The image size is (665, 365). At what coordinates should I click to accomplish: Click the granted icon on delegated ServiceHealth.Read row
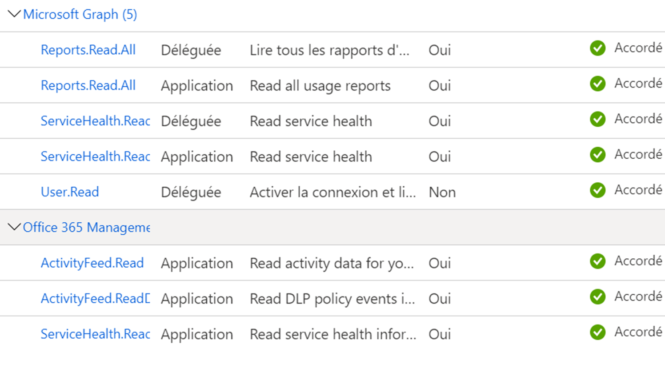[597, 119]
